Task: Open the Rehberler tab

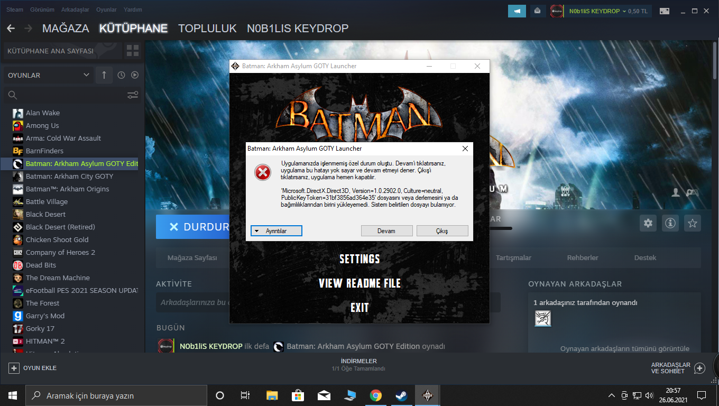Action: [583, 258]
